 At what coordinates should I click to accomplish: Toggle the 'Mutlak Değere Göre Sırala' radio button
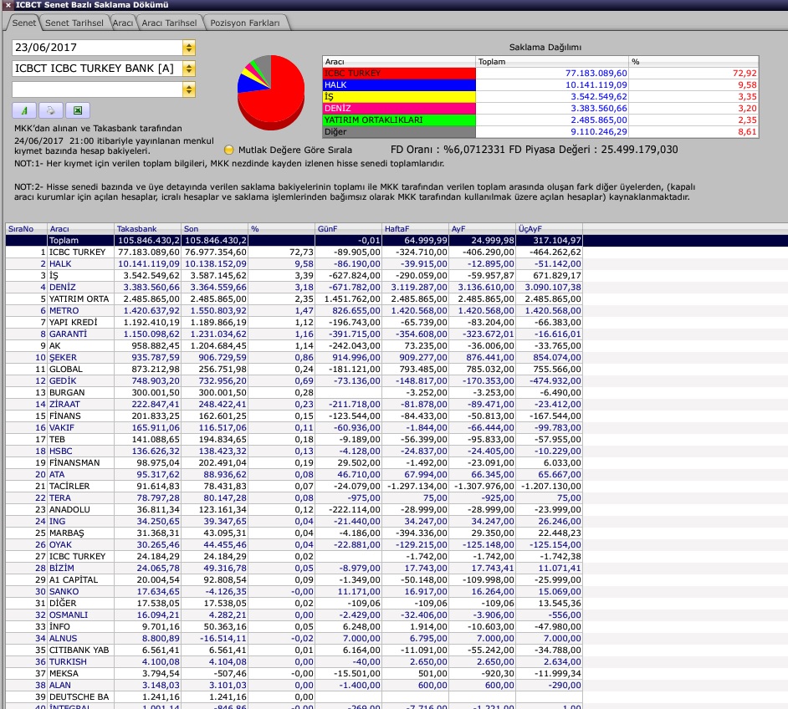click(229, 150)
